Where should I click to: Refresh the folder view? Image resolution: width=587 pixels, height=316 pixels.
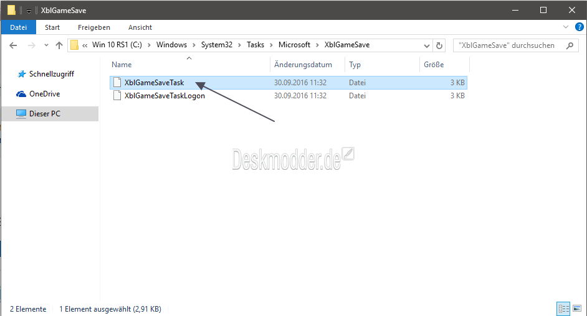click(439, 45)
